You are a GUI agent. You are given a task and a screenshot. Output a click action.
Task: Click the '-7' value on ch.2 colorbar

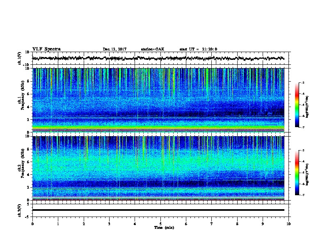coord(302,195)
